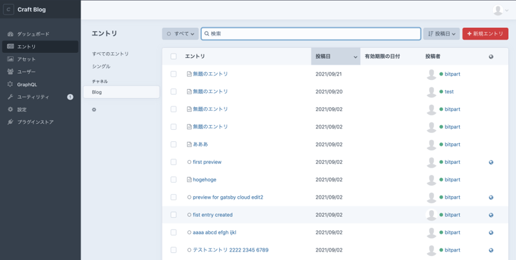Check the box for hogehoge entry
Image resolution: width=516 pixels, height=260 pixels.
174,180
